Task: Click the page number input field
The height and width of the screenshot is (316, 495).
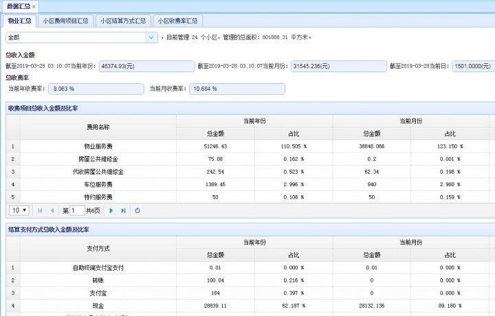Action: pos(77,210)
